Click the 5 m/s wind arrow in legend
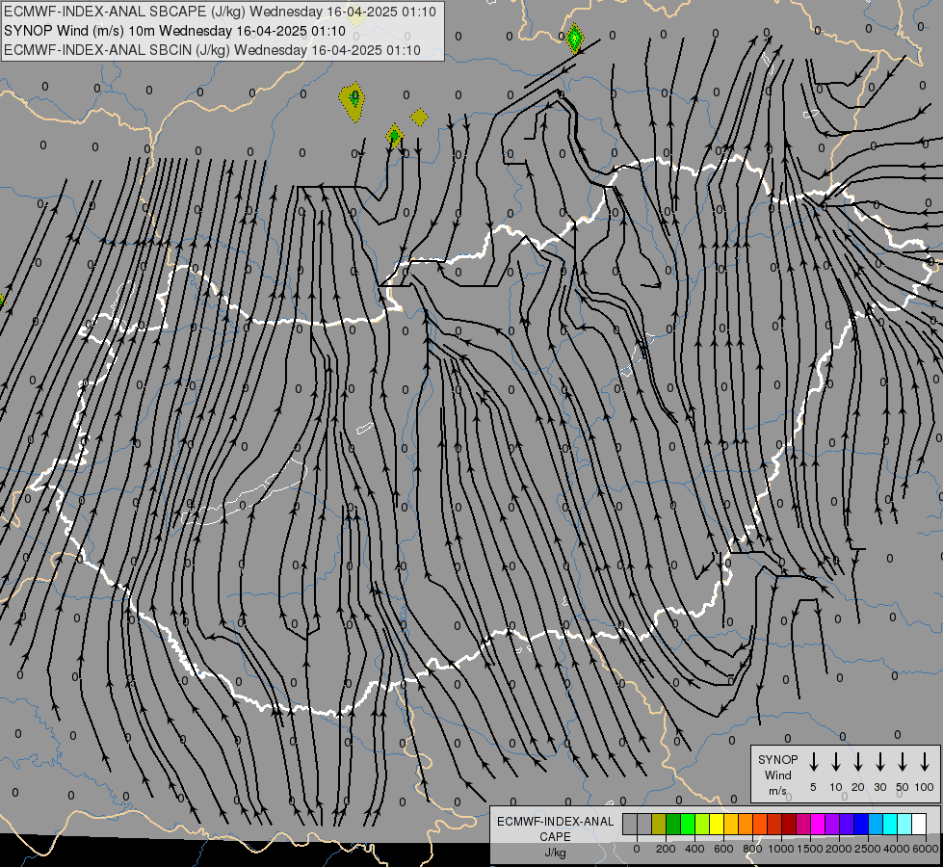This screenshot has height=867, width=943. pyautogui.click(x=813, y=762)
